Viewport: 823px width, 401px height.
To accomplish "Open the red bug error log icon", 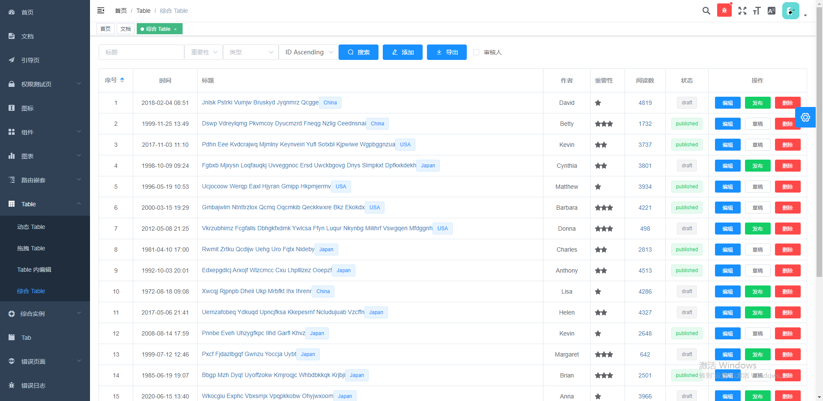I will (724, 10).
